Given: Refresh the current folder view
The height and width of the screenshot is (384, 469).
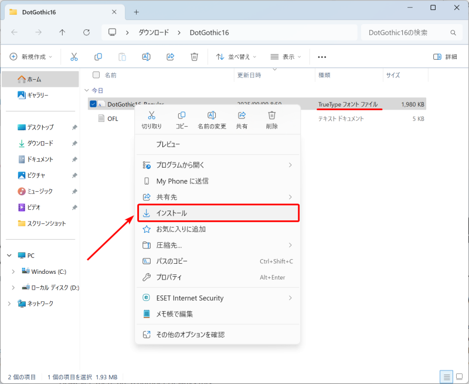Looking at the screenshot, I should (x=87, y=32).
